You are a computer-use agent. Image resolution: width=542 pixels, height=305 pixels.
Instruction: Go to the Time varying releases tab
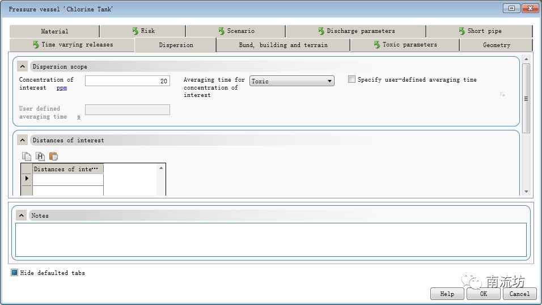click(73, 45)
